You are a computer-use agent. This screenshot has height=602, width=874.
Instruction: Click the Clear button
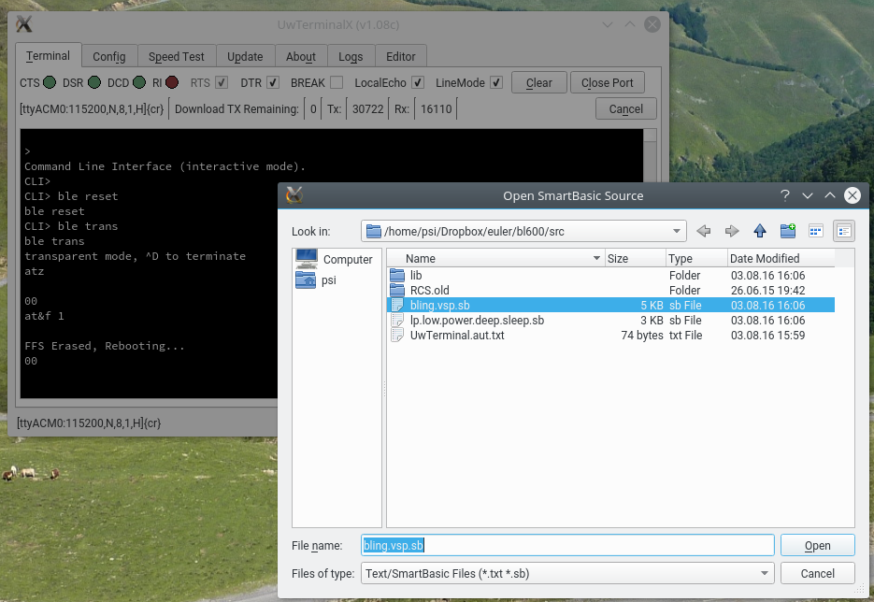pyautogui.click(x=539, y=82)
